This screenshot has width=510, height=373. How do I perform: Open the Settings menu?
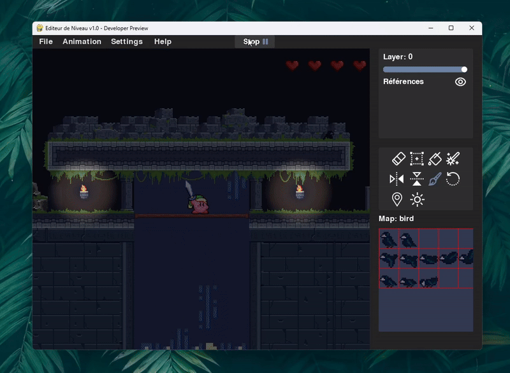point(127,41)
